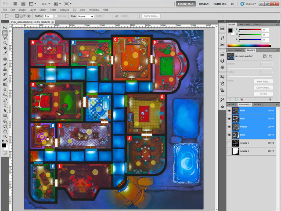This screenshot has width=281, height=211.
Task: Click the Refine Edge button
Action: click(151, 16)
